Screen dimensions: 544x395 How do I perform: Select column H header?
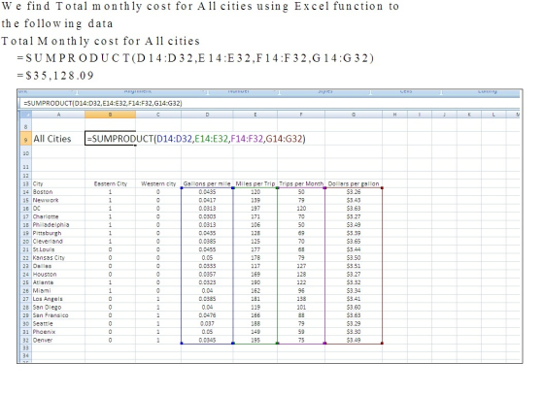pos(394,115)
